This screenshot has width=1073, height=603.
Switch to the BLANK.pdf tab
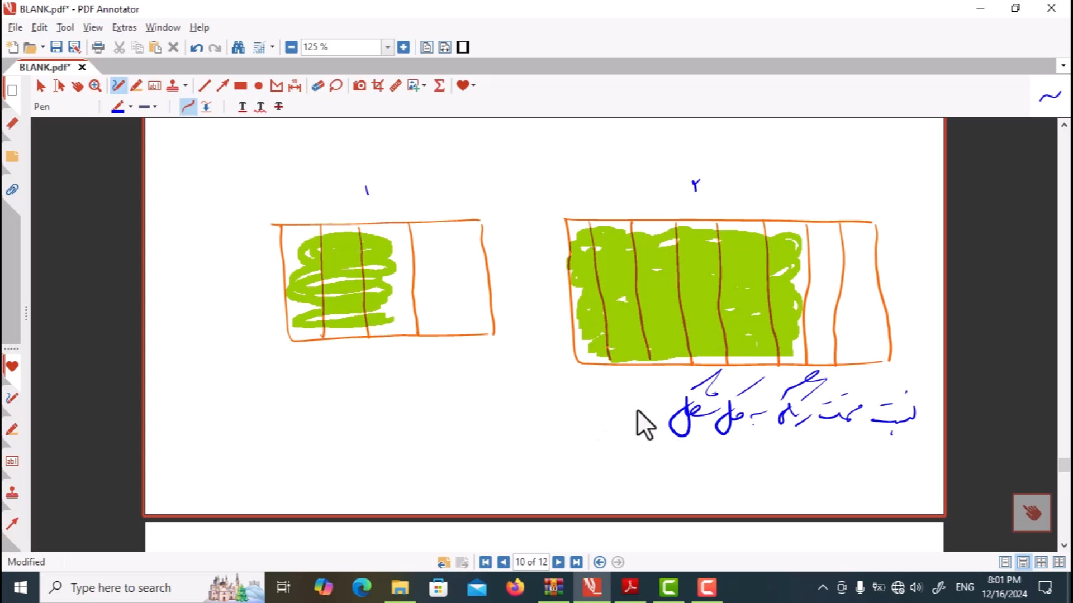(x=45, y=67)
